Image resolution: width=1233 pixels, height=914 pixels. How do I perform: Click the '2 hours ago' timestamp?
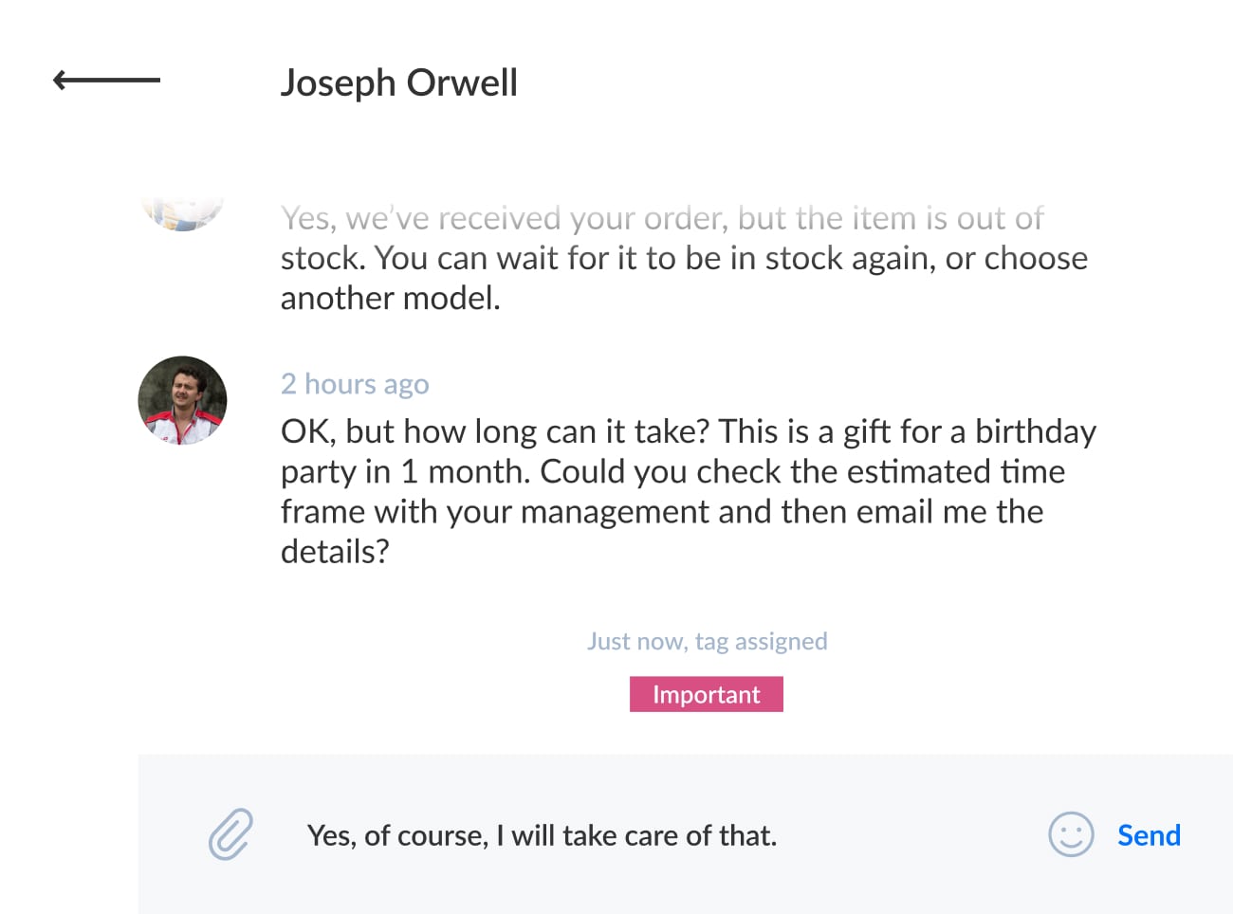click(355, 384)
